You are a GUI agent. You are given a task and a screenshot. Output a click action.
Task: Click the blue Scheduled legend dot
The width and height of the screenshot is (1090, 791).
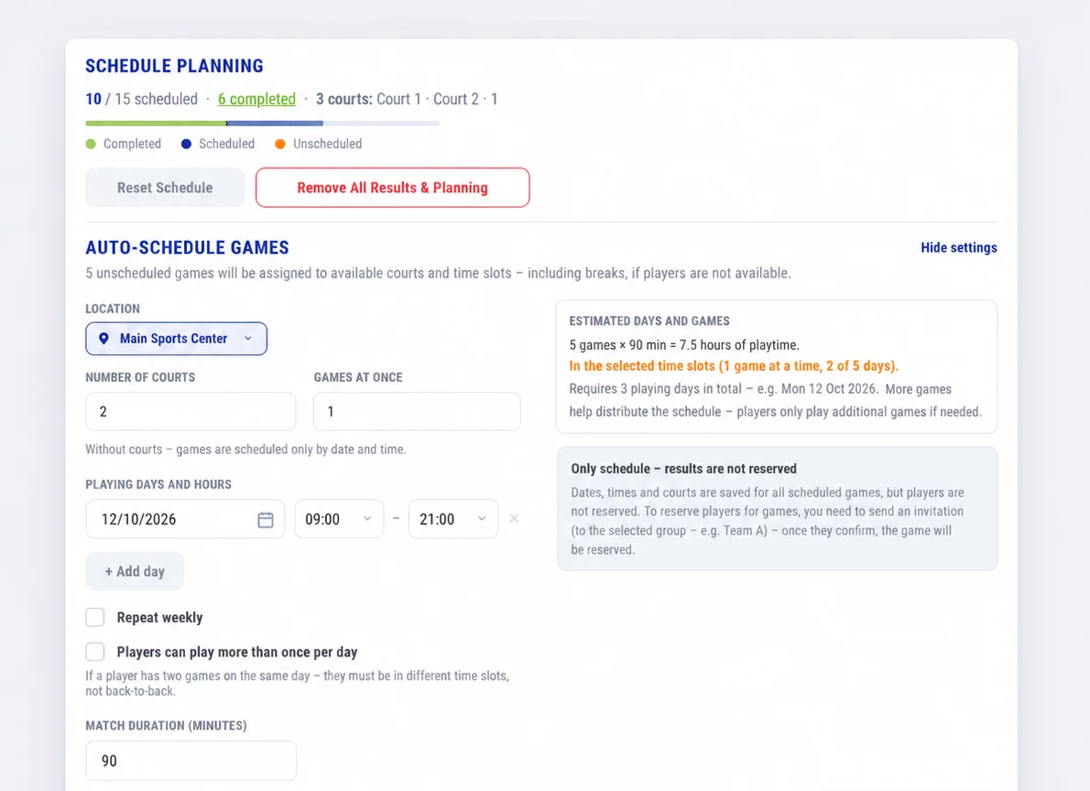pos(186,144)
